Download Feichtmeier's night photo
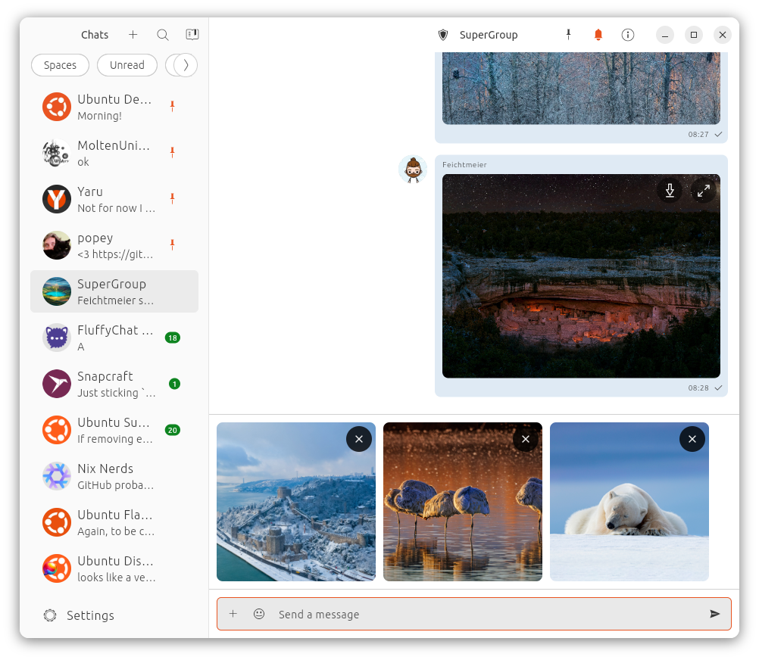This screenshot has height=660, width=759. click(x=670, y=190)
